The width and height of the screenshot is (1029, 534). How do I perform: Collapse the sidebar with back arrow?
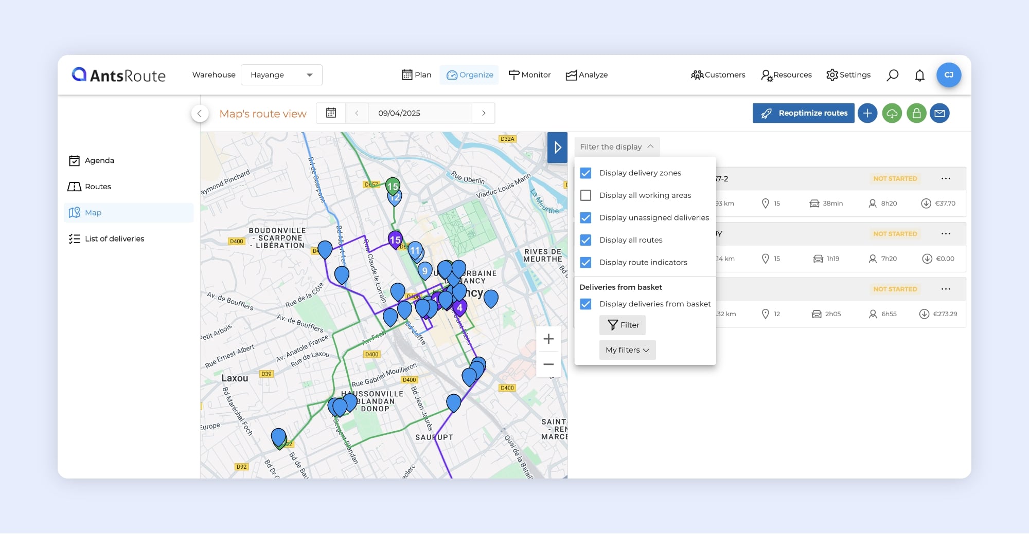pos(200,114)
